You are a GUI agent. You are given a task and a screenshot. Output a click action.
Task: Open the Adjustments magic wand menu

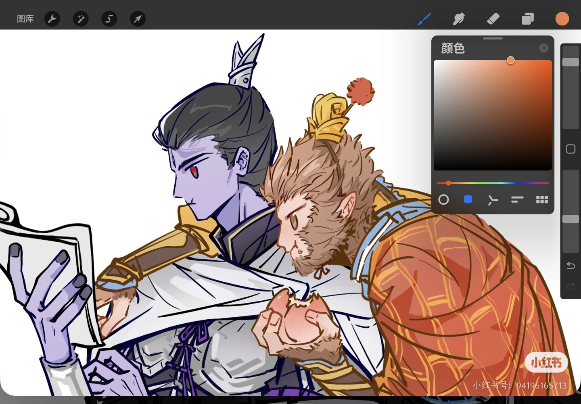[81, 19]
